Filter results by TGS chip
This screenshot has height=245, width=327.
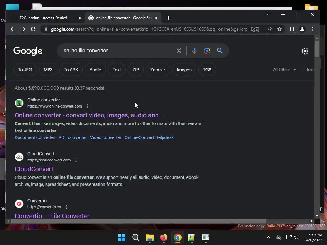[207, 70]
